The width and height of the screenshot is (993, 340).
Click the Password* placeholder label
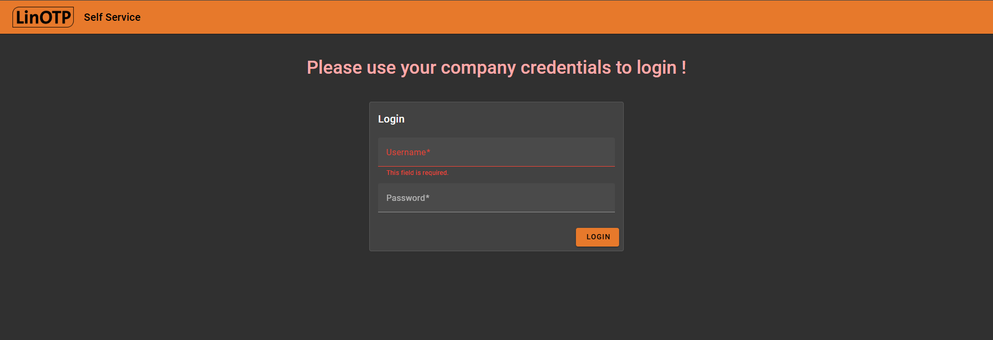coord(408,198)
